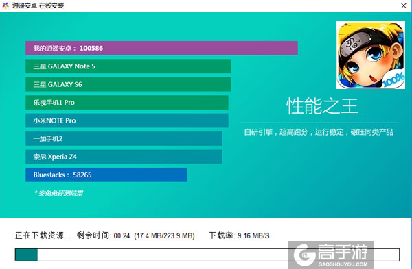Screen dimensions: 412x269
Task: Click the 乐视手机1 Pro bar
Action: (127, 103)
